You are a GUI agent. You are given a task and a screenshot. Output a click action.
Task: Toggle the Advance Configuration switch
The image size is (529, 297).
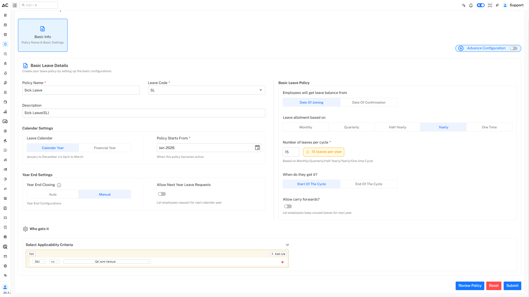514,48
